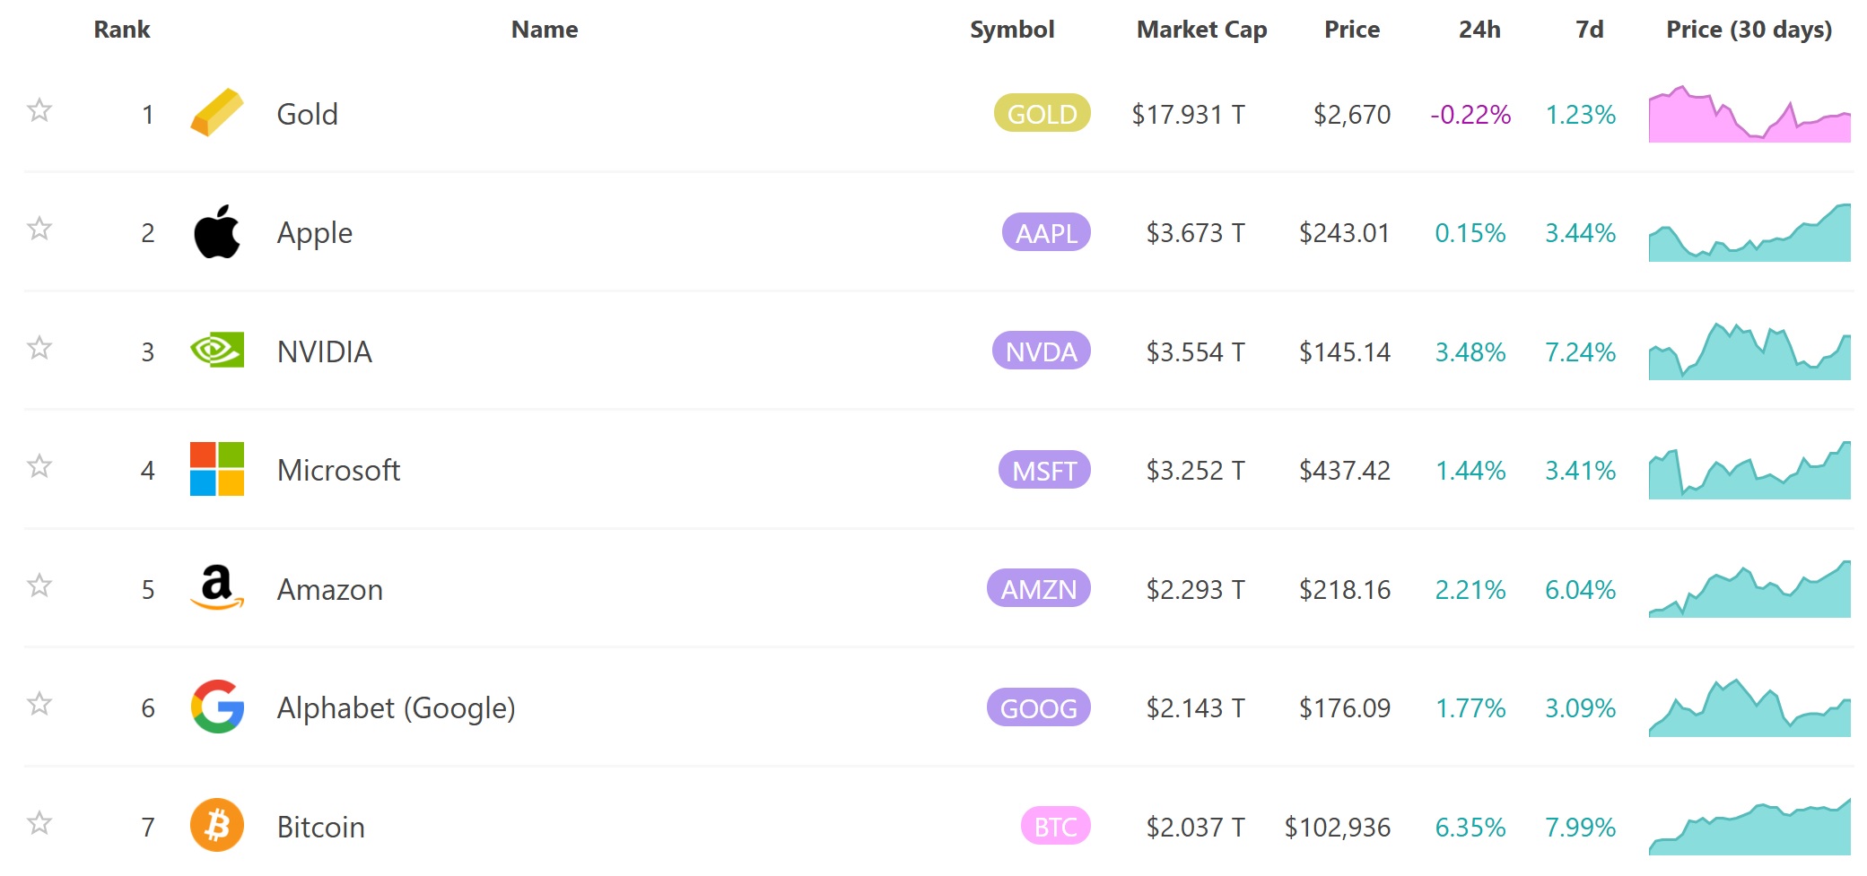Open NVIDIA's 30-day price sparkline
This screenshot has width=1867, height=876.
pos(1749,351)
